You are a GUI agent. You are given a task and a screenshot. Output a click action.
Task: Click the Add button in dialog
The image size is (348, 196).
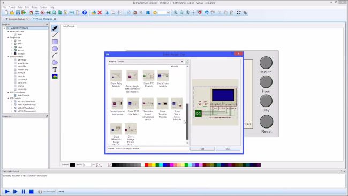202,149
